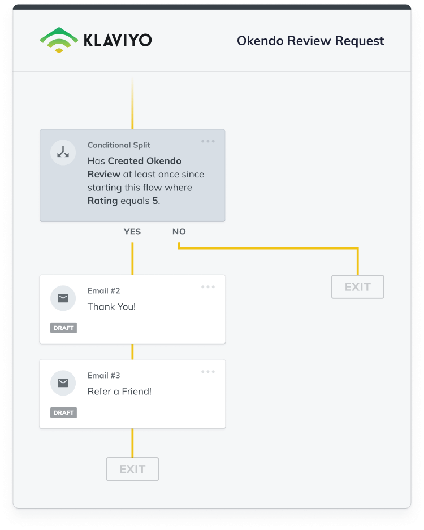This screenshot has width=424, height=530.
Task: Open the Conditional Split three-dot menu
Action: (208, 141)
